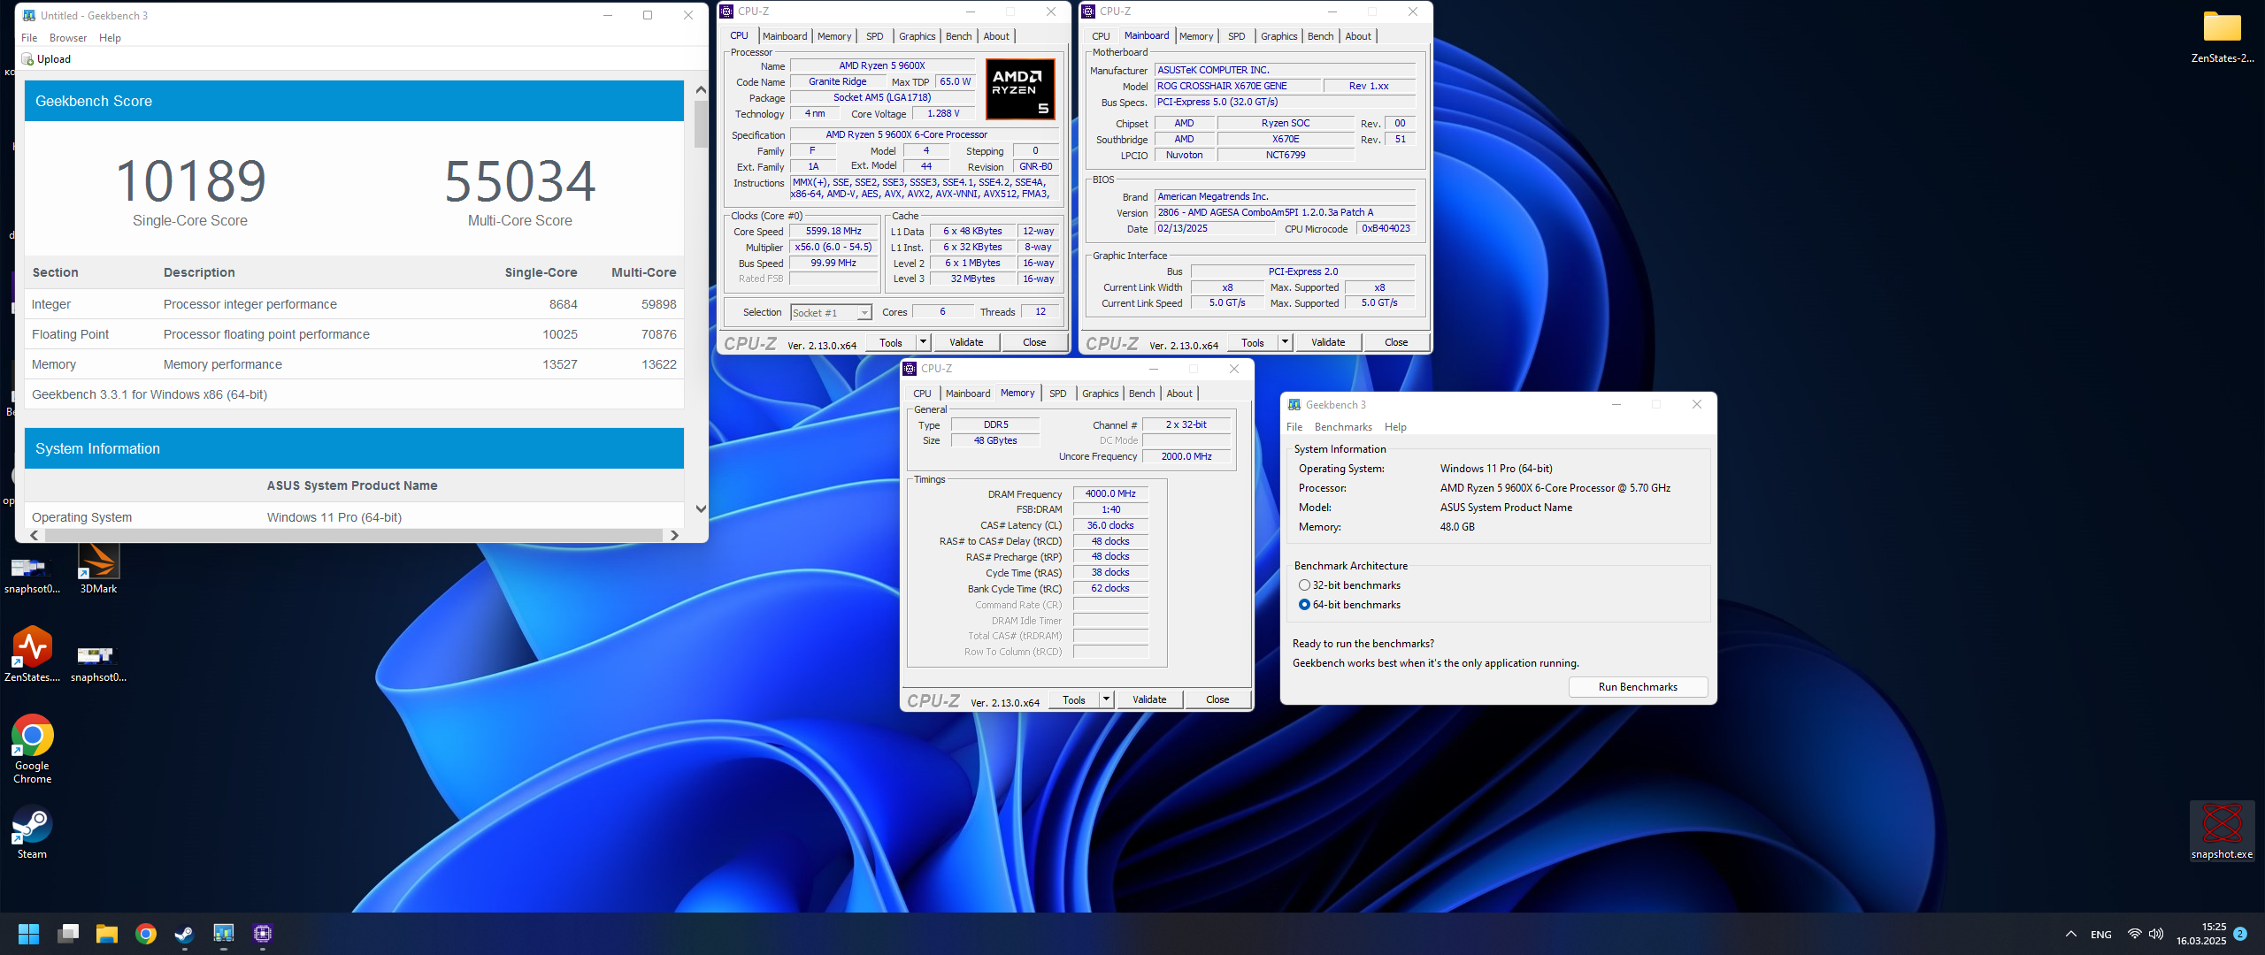This screenshot has width=2265, height=955.
Task: Click the AMD Ryzen 5 logo in CPU-Z
Action: (x=1019, y=88)
